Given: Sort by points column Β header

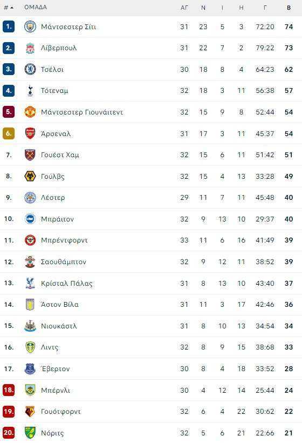Looking at the screenshot, I should [x=289, y=8].
